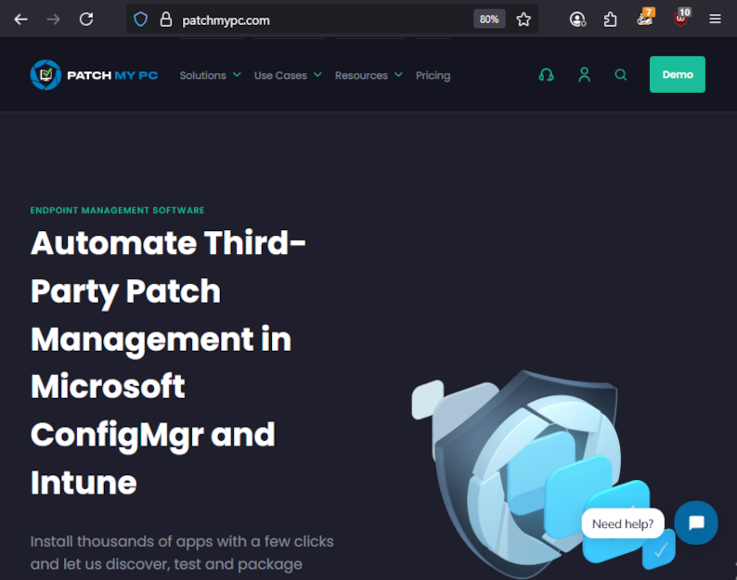737x580 pixels.
Task: Open the extension with badge 7
Action: (x=645, y=18)
